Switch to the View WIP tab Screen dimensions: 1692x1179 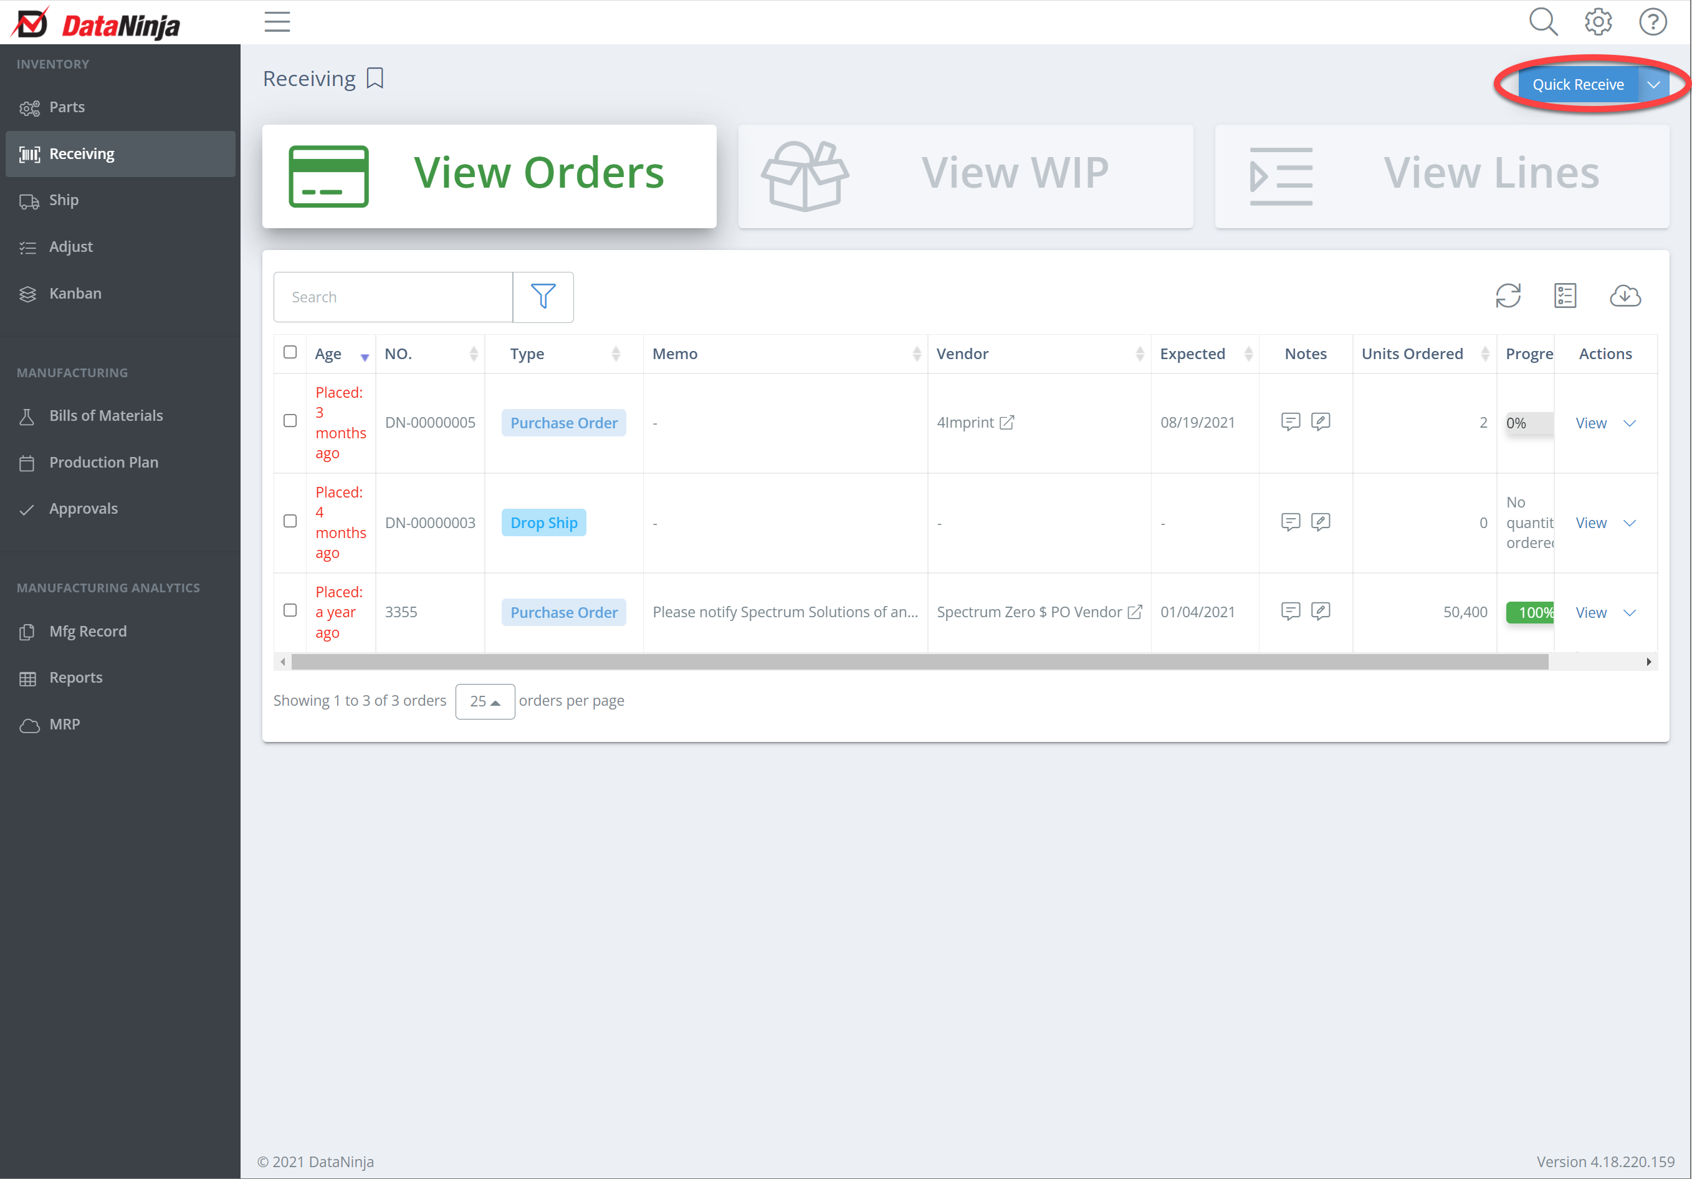pyautogui.click(x=965, y=175)
